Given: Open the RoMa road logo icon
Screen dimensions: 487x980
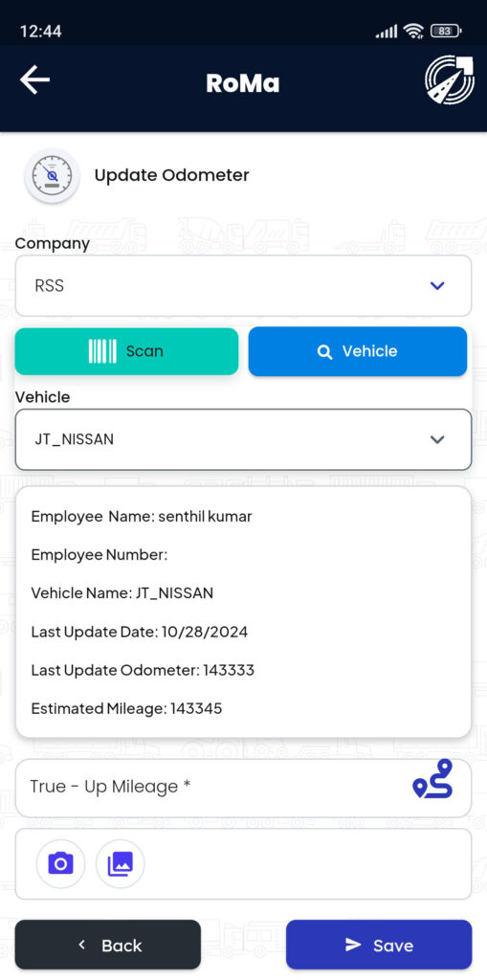Looking at the screenshot, I should 450,80.
